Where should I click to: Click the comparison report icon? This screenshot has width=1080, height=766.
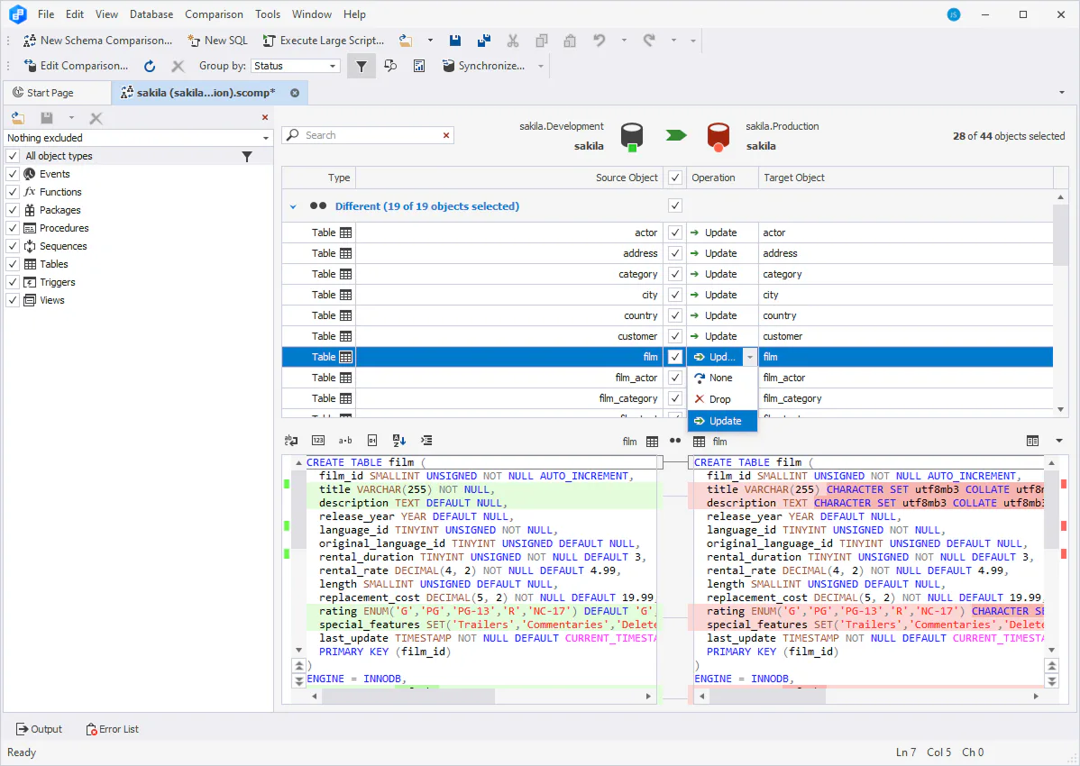[x=419, y=66]
